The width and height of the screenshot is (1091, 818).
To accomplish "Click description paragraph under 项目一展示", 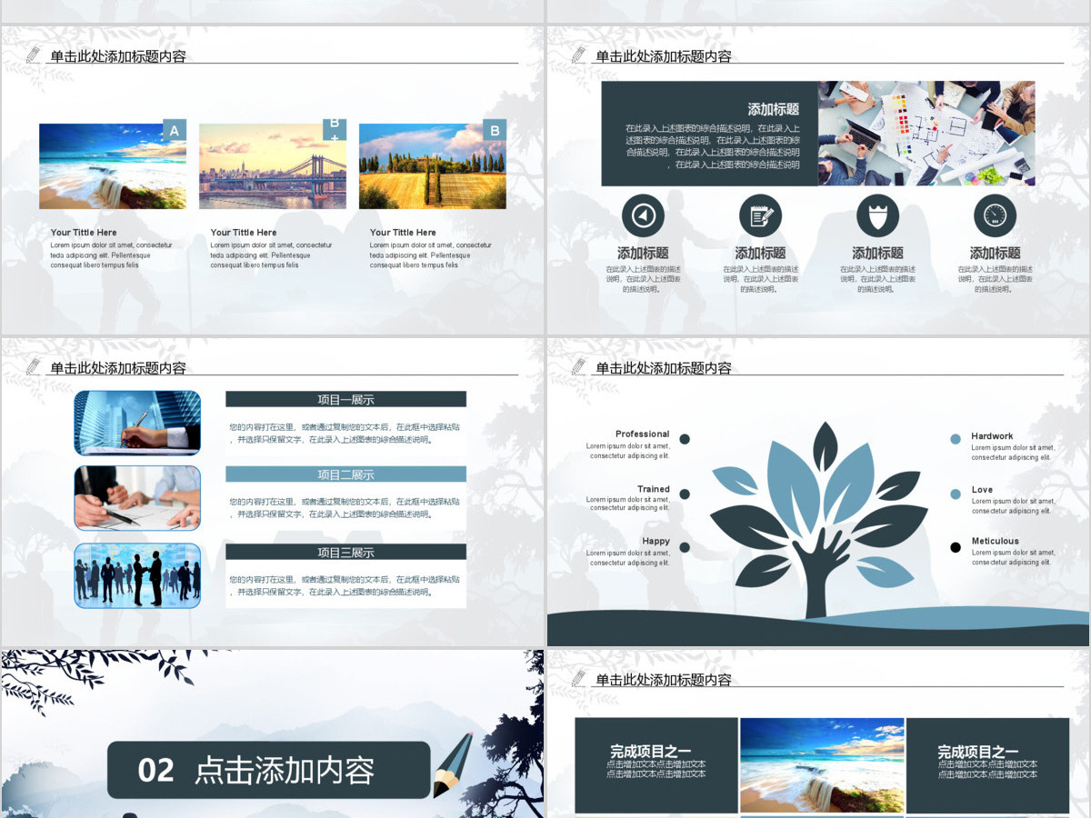I will point(345,433).
